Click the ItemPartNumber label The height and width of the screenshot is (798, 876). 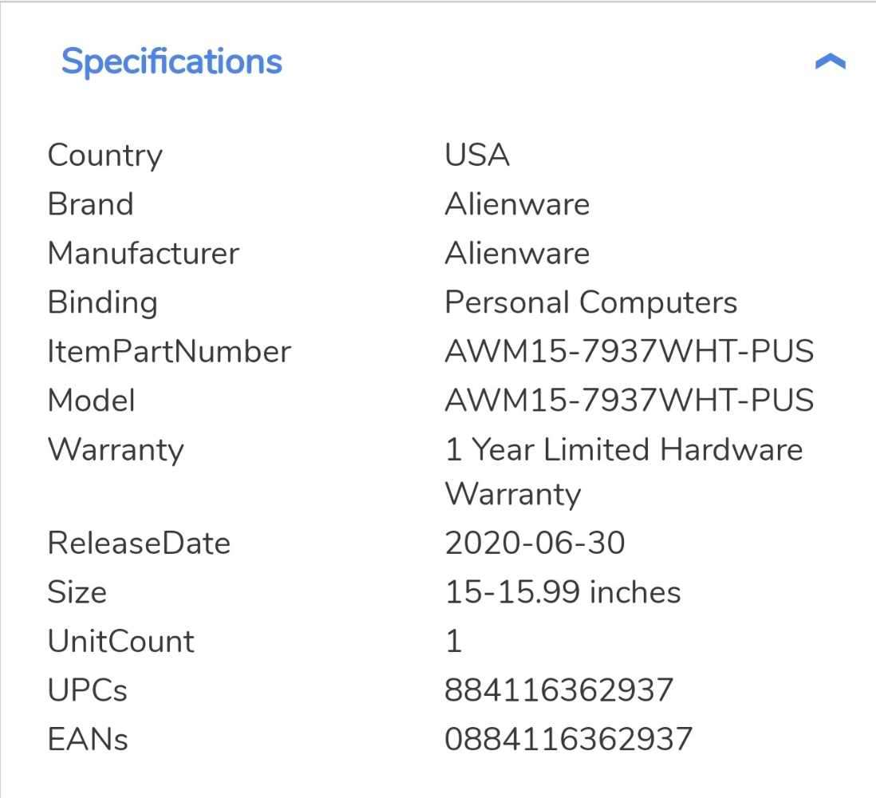169,352
